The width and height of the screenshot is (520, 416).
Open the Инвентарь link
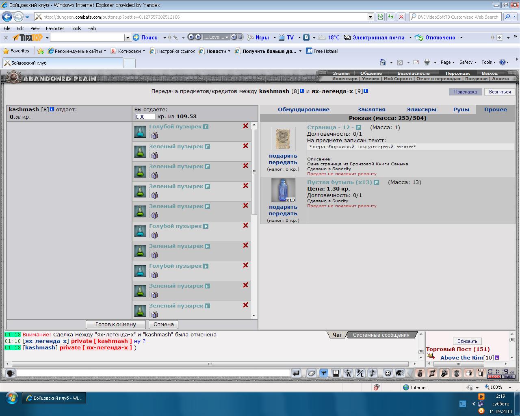(345, 78)
